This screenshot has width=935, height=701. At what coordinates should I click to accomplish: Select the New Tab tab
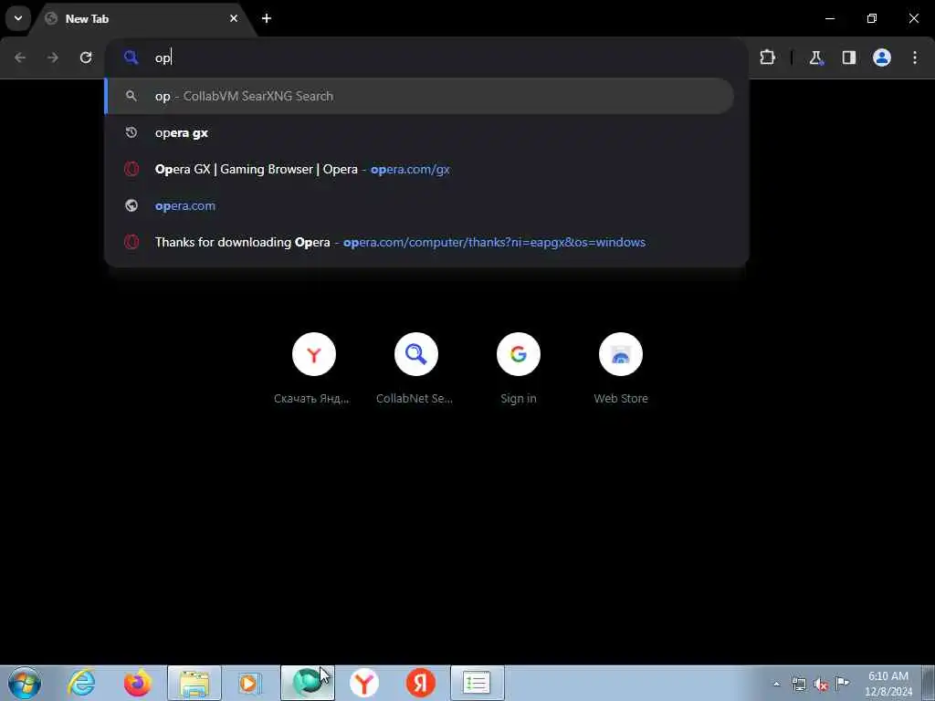coord(143,18)
